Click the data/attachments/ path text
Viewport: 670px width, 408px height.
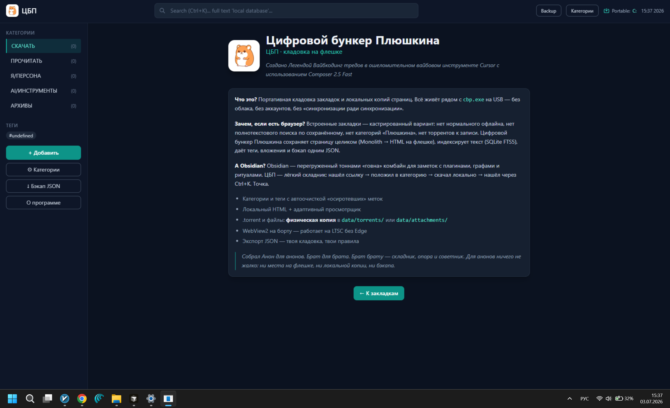click(x=422, y=220)
